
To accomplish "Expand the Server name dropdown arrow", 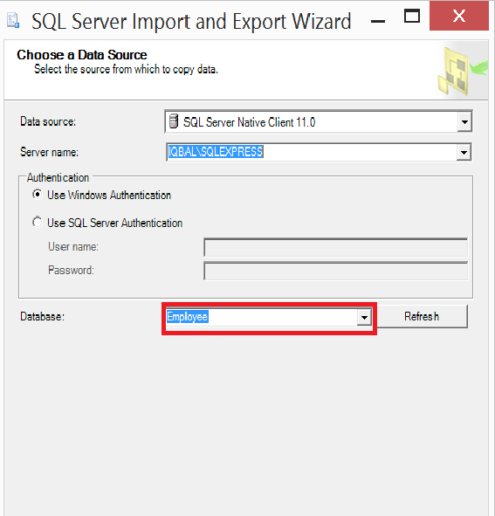I will pos(464,152).
